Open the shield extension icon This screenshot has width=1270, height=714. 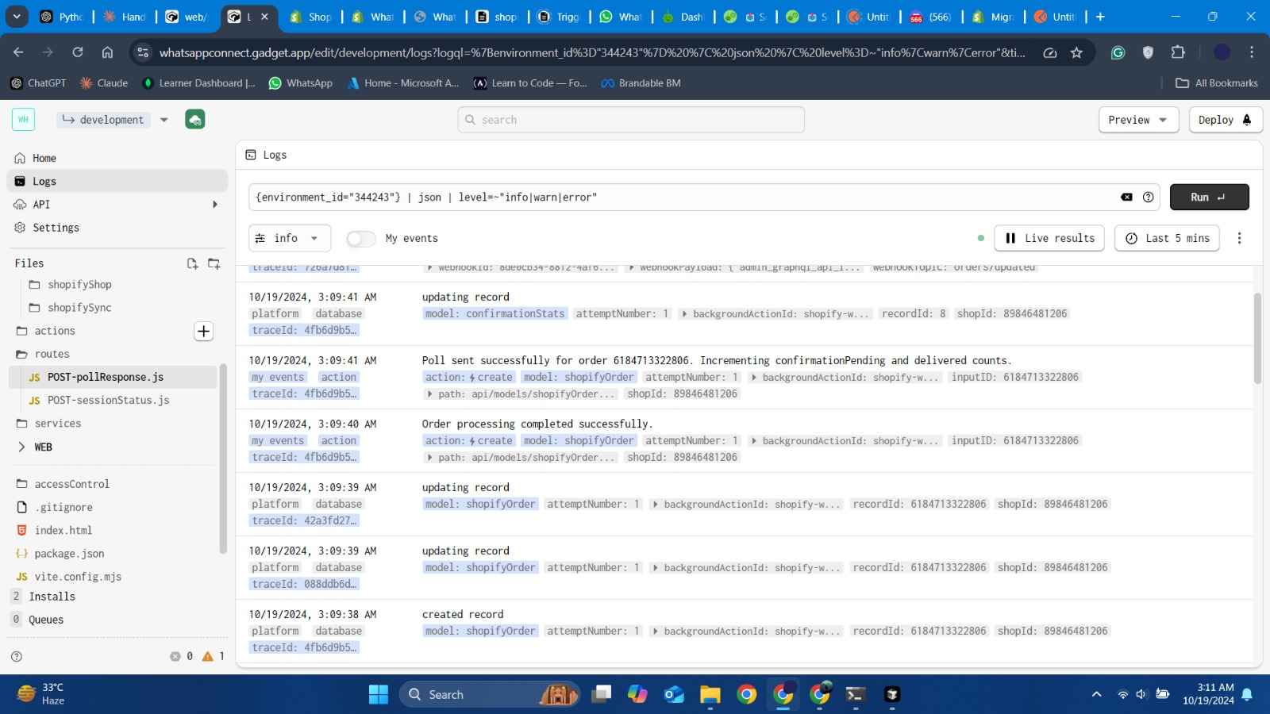1148,52
